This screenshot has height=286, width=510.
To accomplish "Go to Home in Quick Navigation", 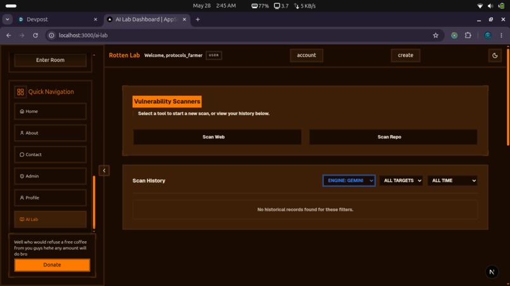I will coord(50,111).
